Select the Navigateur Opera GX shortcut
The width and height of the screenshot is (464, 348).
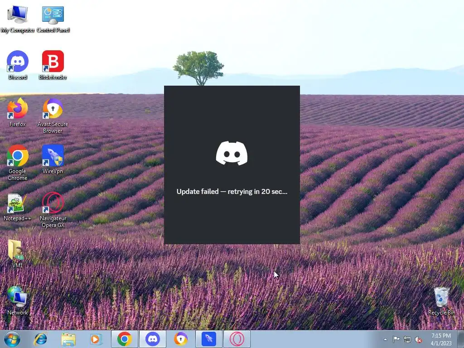click(x=53, y=210)
